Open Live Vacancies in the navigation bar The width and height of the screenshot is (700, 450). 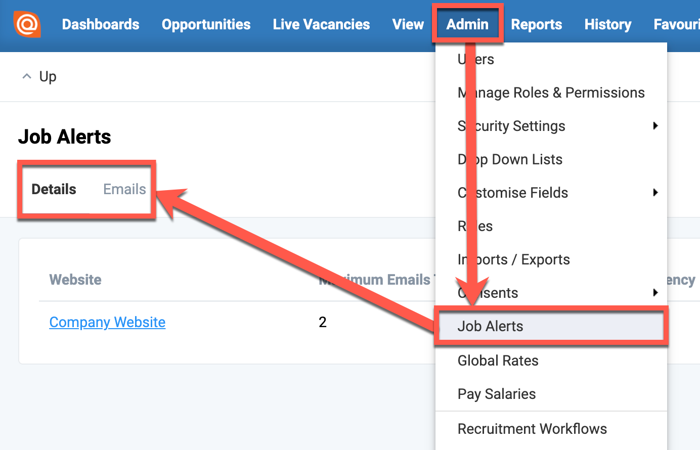coord(321,24)
